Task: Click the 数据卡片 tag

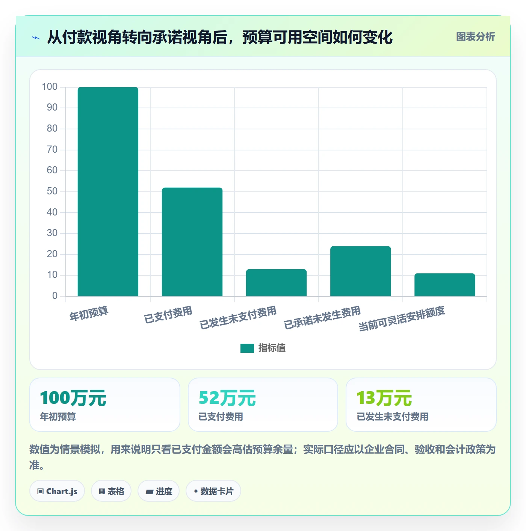Action: pyautogui.click(x=213, y=491)
